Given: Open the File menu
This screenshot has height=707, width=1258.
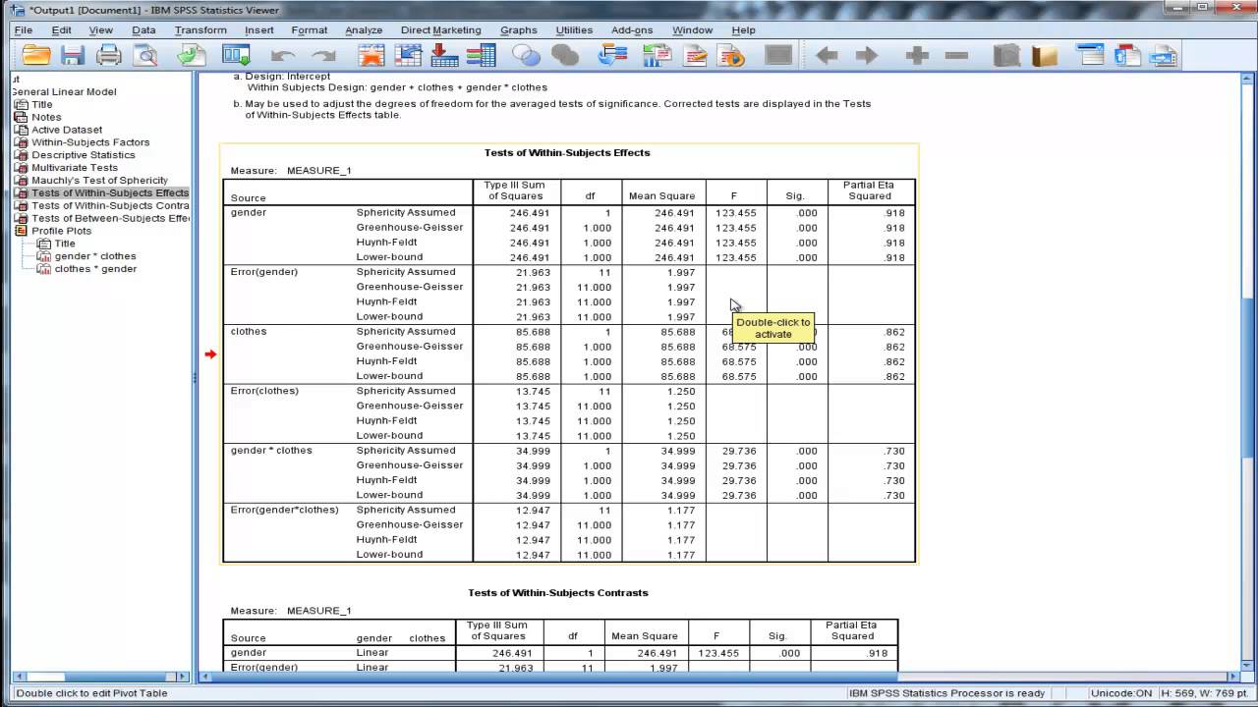Looking at the screenshot, I should (23, 30).
